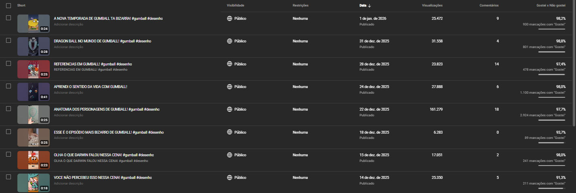Tick the select-all checkbox in the header
Viewport: 576px width, 193px height.
pyautogui.click(x=8, y=6)
